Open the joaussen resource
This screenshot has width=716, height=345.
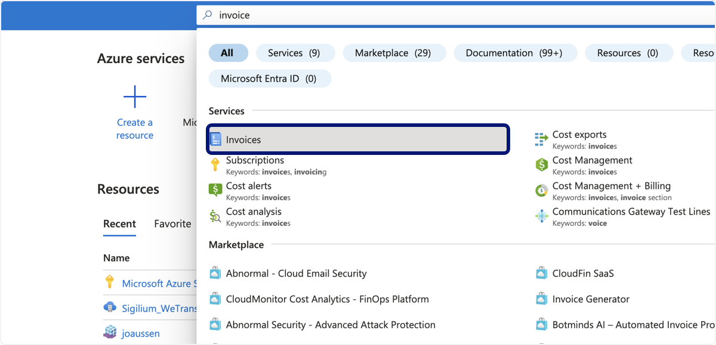click(141, 334)
